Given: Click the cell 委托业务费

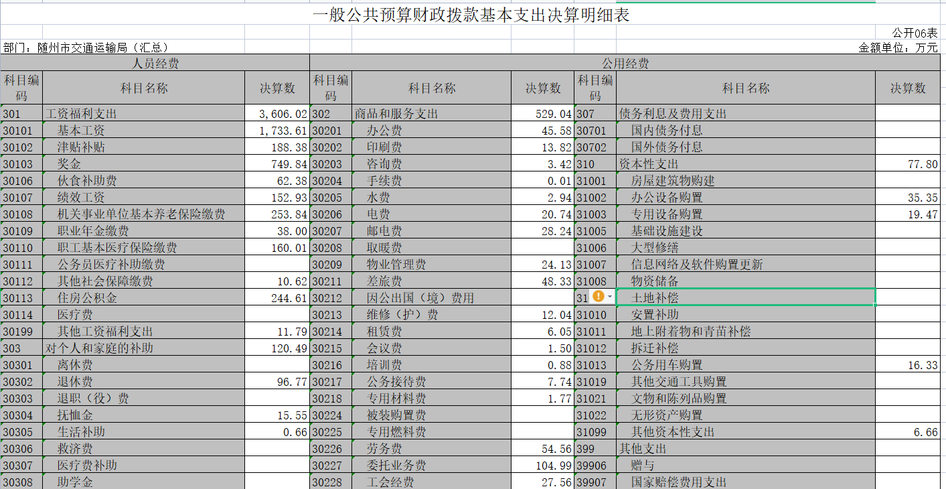Looking at the screenshot, I should pyautogui.click(x=431, y=466).
